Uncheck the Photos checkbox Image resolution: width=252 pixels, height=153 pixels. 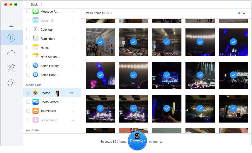[28, 93]
